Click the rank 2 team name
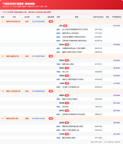This screenshot has height=144, width=123. [x=13, y=56]
